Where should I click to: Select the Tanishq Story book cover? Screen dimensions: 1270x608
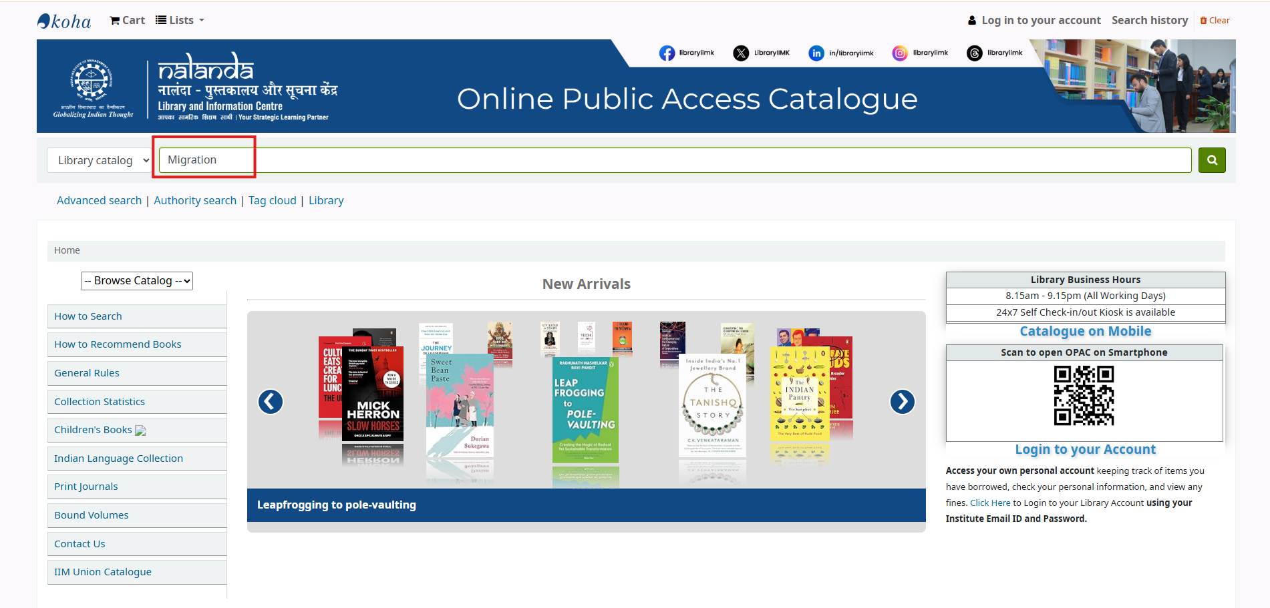[x=712, y=404]
